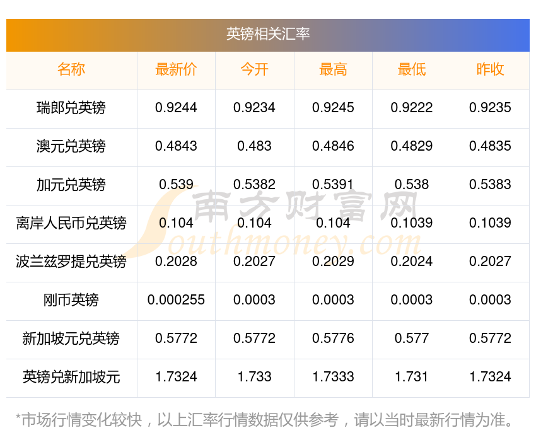Screen dimensions: 536x440
Task: Select latest price 0.000255 for 刚币英镑
Action: tap(176, 300)
